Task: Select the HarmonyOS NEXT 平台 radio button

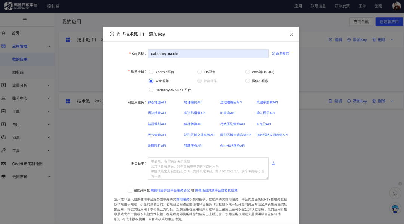Action: point(151,90)
